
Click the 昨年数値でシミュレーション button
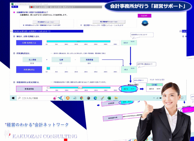[x=46, y=22]
